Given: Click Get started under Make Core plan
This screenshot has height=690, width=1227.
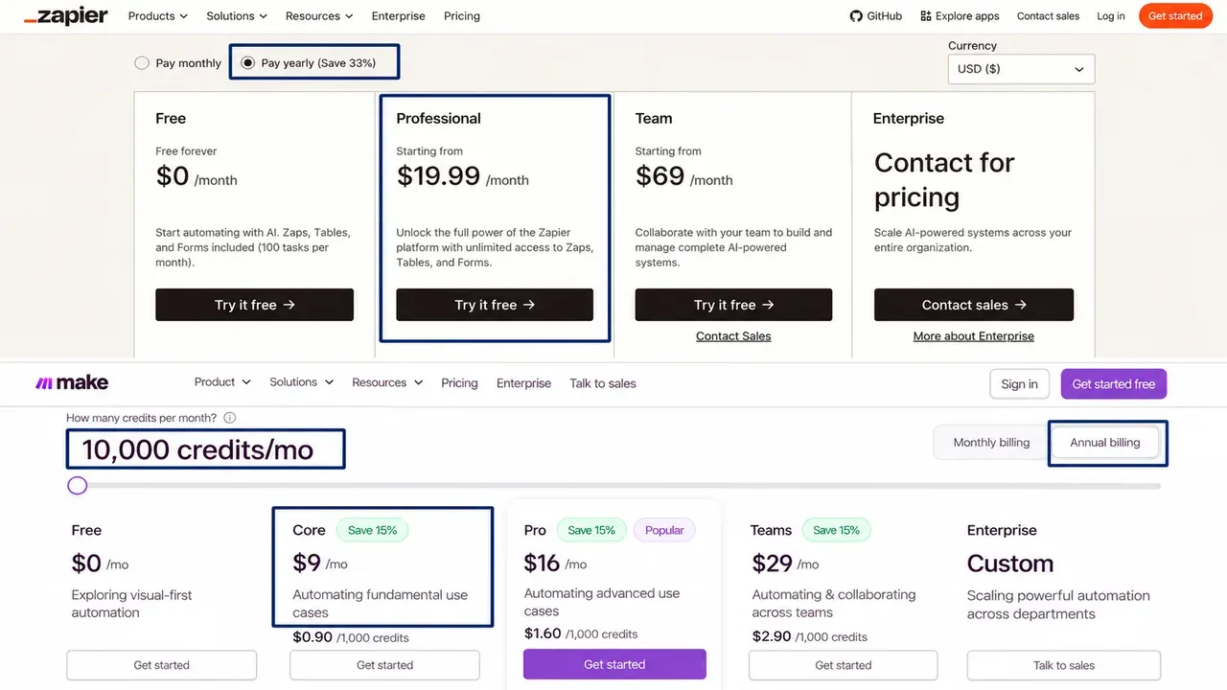Looking at the screenshot, I should [384, 665].
